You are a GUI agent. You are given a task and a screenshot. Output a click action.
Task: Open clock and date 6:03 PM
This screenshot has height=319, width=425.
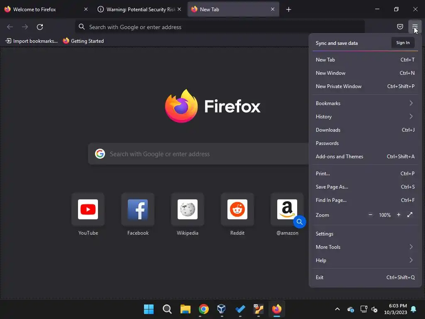396,309
